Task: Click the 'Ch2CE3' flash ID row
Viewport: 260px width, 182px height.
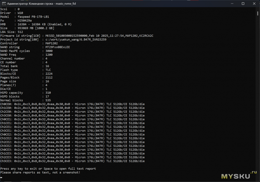Action: tap(72, 157)
